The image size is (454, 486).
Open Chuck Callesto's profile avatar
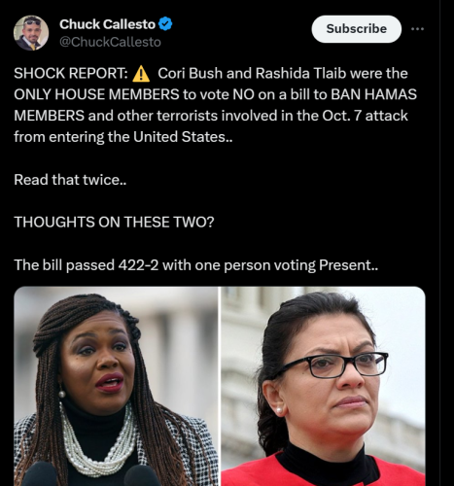(31, 33)
